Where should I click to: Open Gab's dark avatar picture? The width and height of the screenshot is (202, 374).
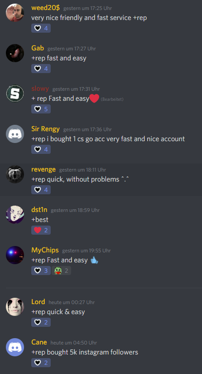click(15, 53)
